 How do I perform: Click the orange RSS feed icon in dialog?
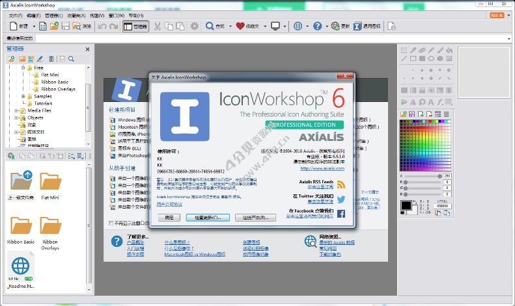(x=341, y=185)
